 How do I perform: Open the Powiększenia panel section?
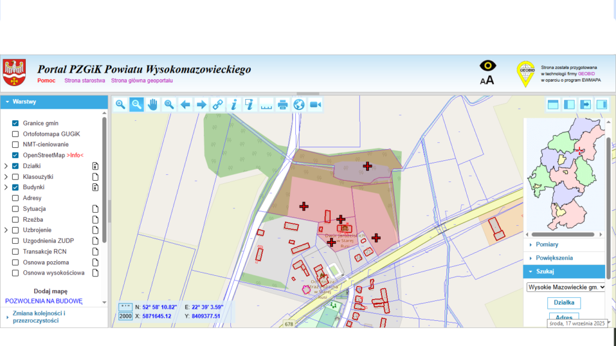553,258
